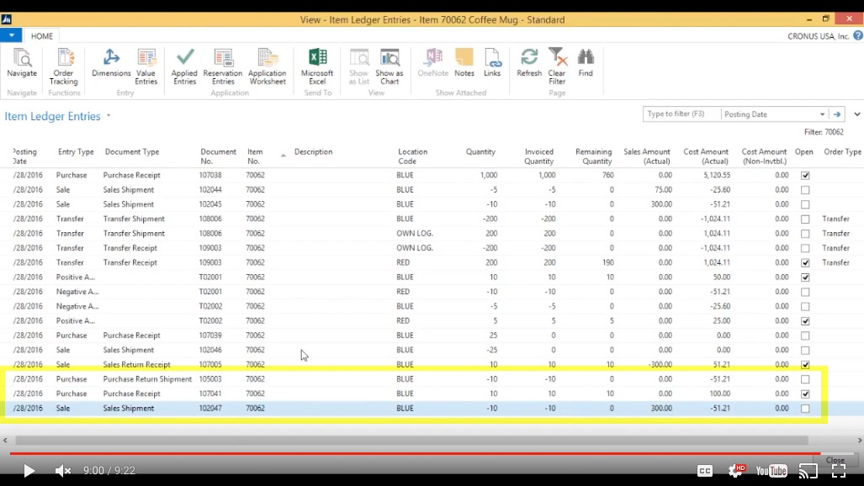
Task: Open the Application Worksheet
Action: point(268,66)
